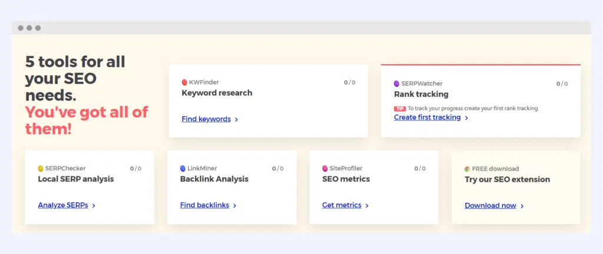The height and width of the screenshot is (254, 603).
Task: Open the Create first tracking link
Action: (428, 118)
